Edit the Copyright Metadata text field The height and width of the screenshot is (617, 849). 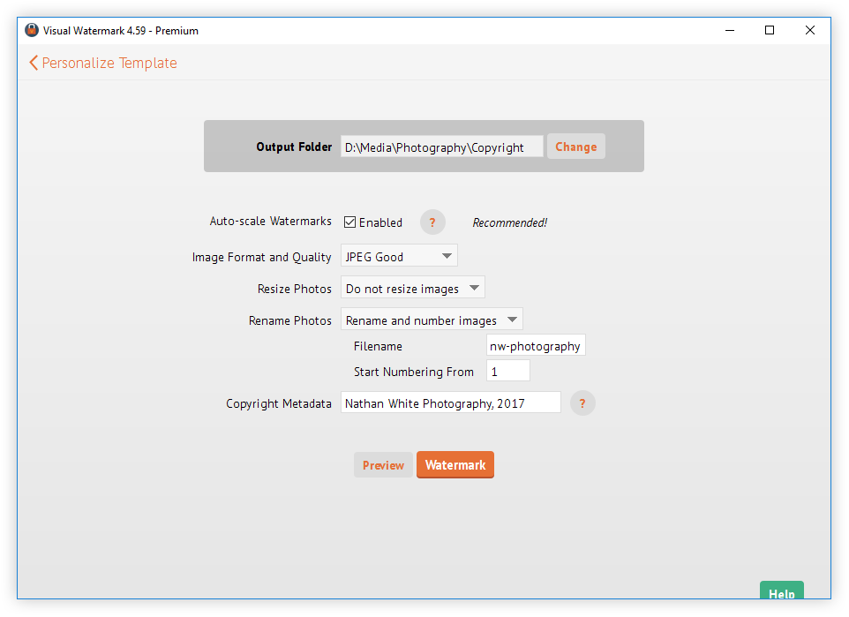click(x=450, y=403)
